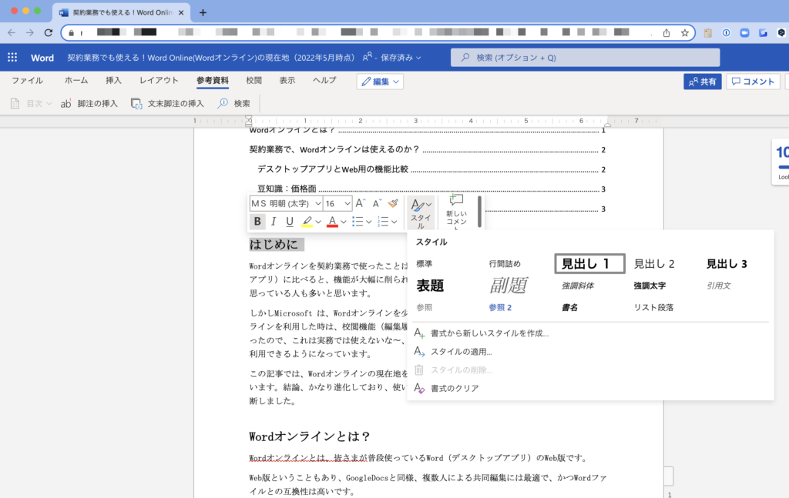
Task: Toggle italic formatting on selected text
Action: click(274, 222)
